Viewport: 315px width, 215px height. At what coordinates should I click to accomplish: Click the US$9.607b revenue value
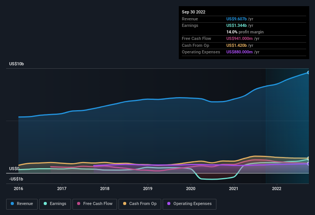pyautogui.click(x=236, y=19)
